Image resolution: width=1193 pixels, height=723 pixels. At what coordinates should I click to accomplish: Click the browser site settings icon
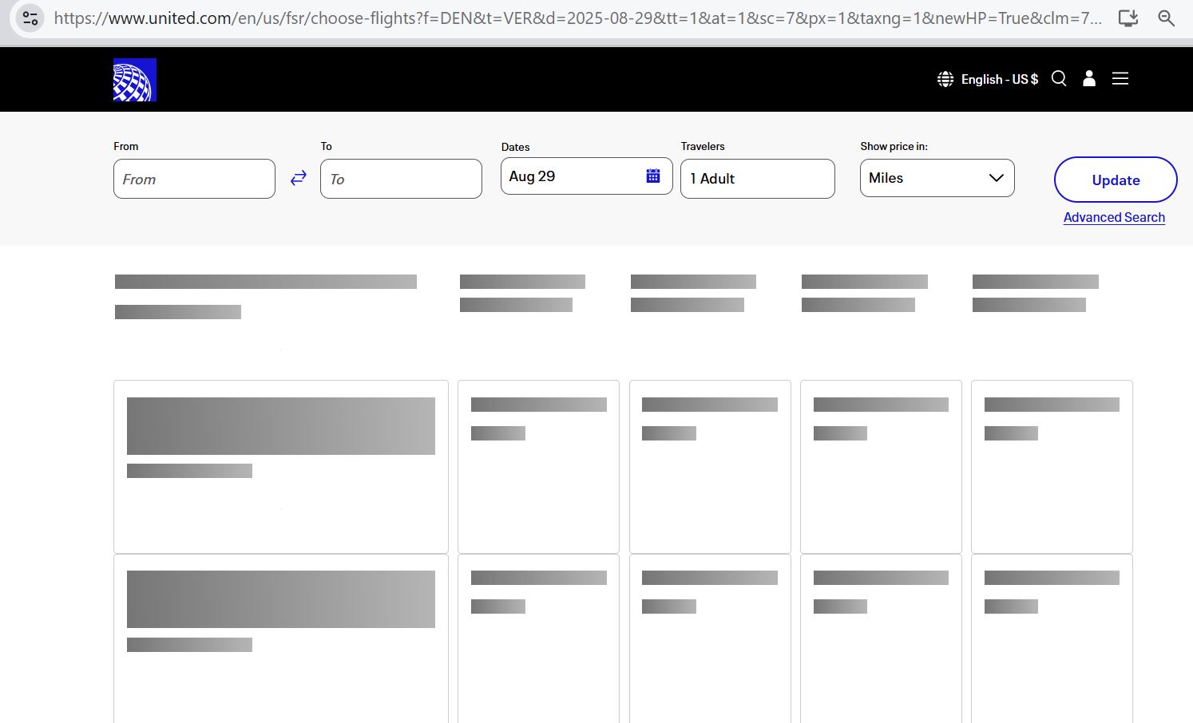[x=30, y=18]
